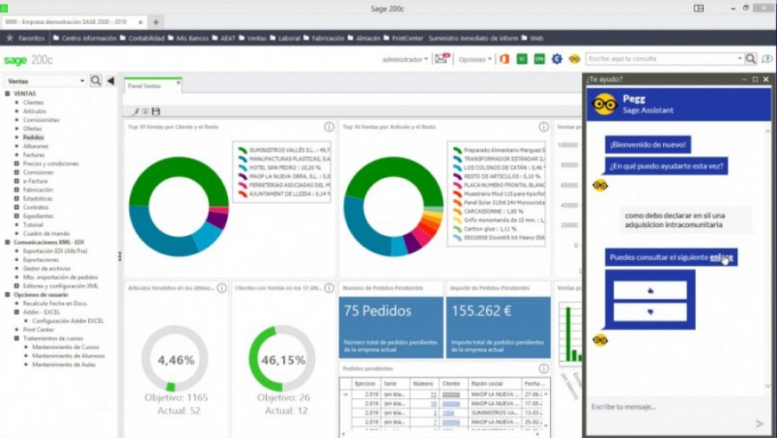Click the layout icon in the title bar
Screen dimensions: 777x438
pyautogui.click(x=698, y=9)
